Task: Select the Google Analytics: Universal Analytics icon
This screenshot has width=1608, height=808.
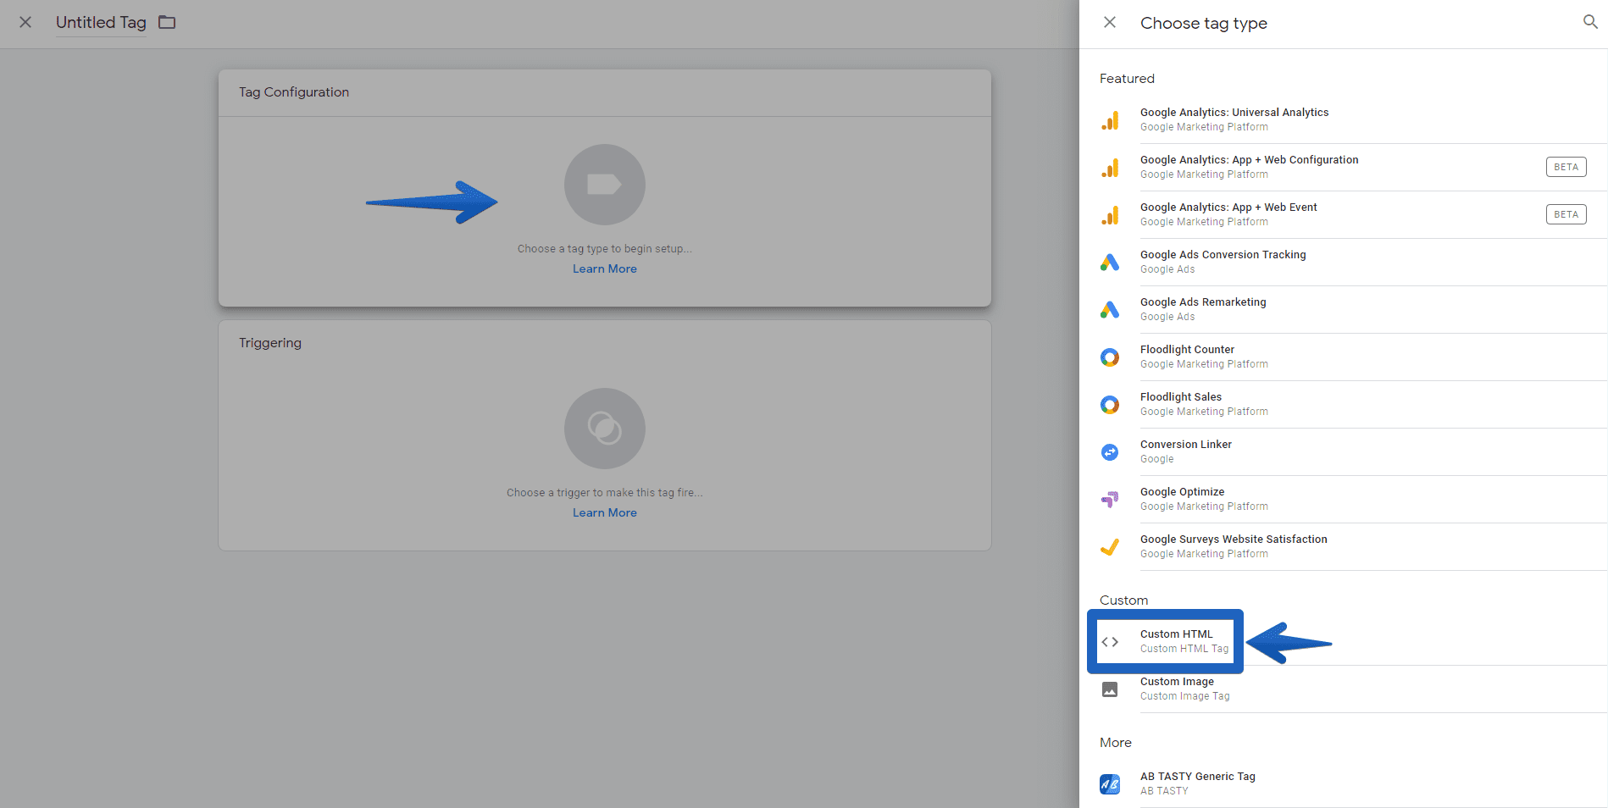Action: tap(1110, 119)
